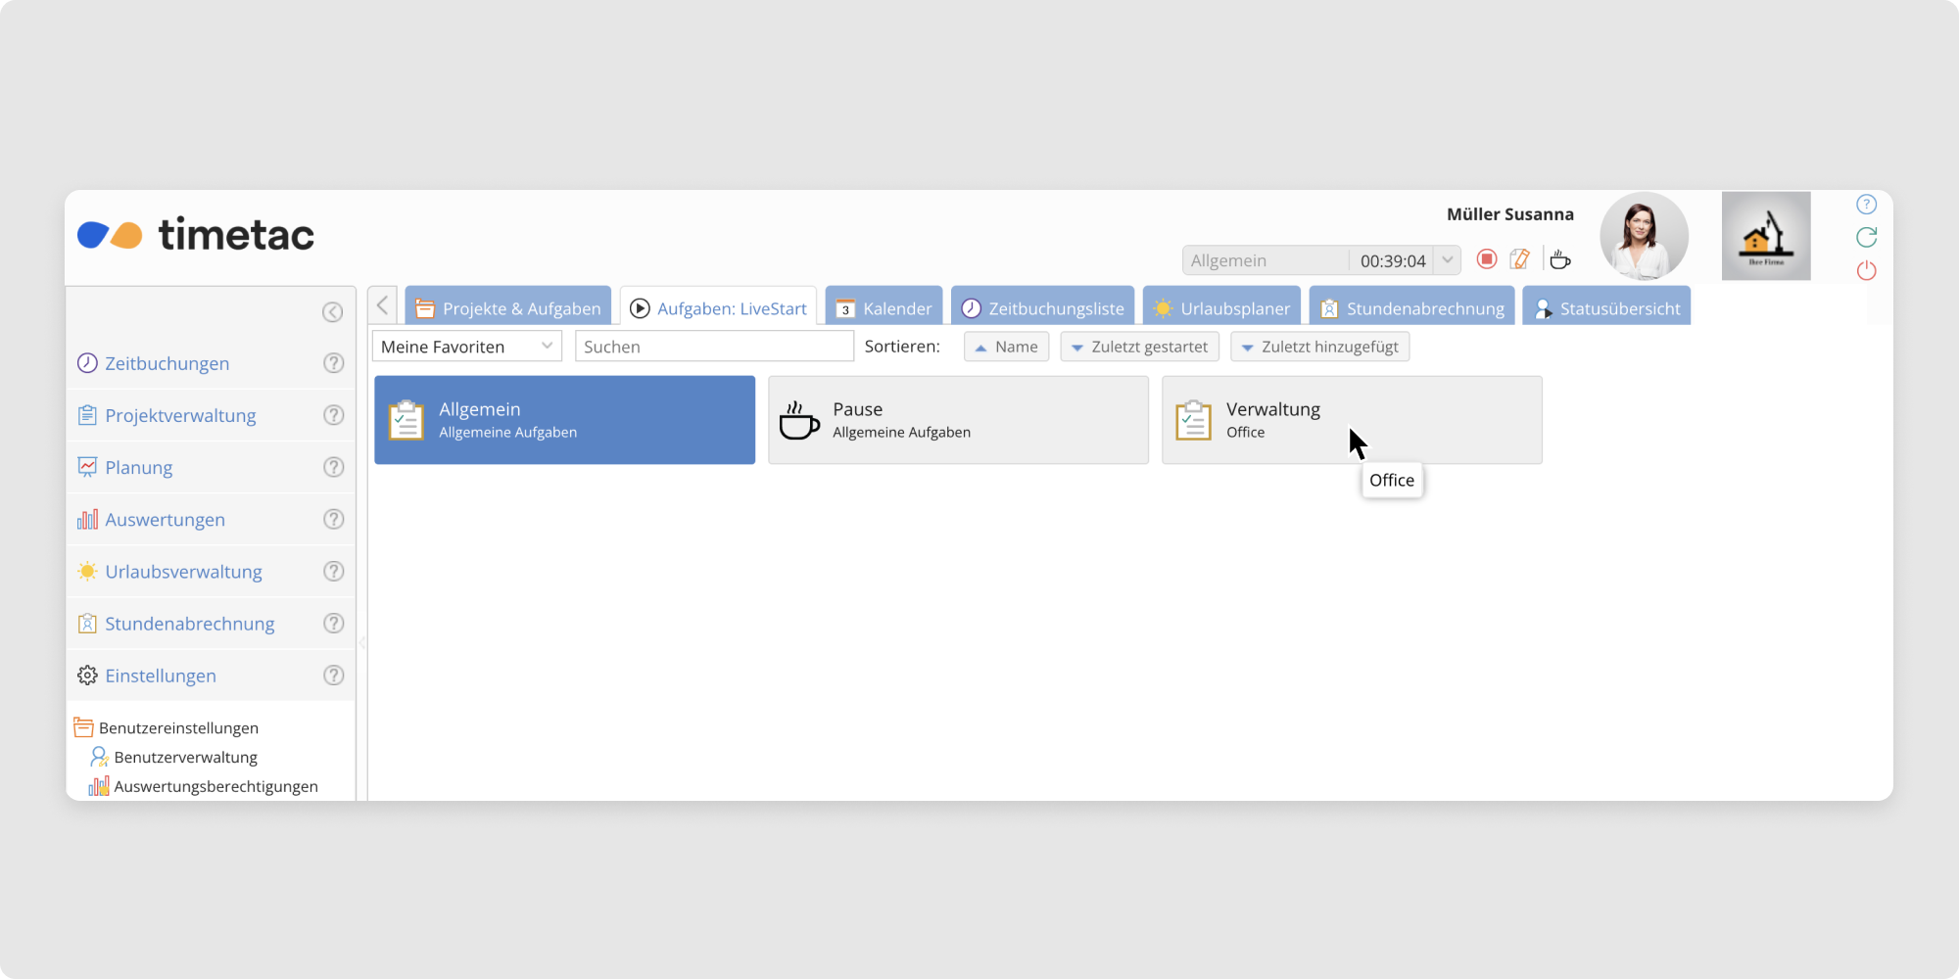Toggle sort by Zuletzt hinzugefügt
This screenshot has height=979, width=1959.
1319,347
